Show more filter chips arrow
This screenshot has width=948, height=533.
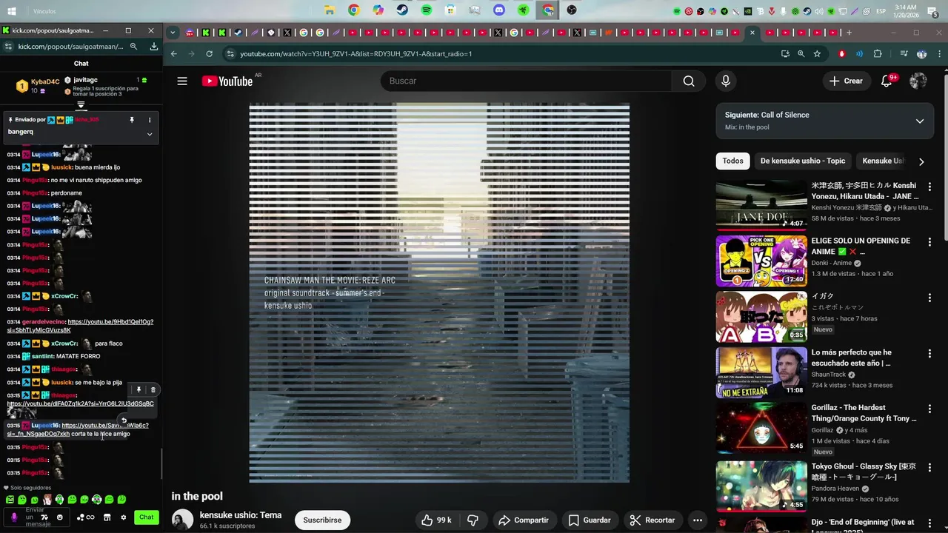[921, 161]
